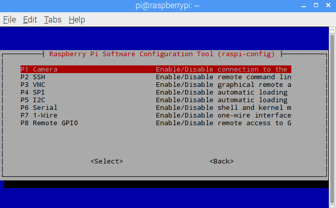Select the P6 Serial option
The height and width of the screenshot is (208, 336).
pyautogui.click(x=156, y=108)
